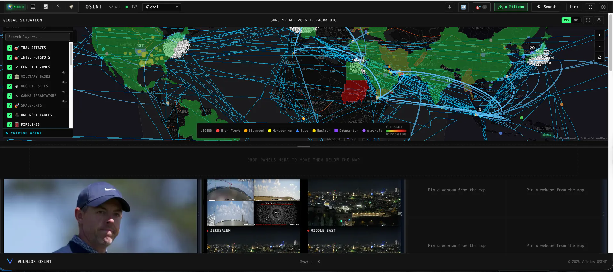Open the Global region dropdown
Image resolution: width=613 pixels, height=272 pixels.
tap(162, 7)
